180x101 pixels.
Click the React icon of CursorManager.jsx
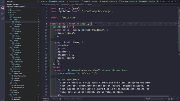[12, 76]
